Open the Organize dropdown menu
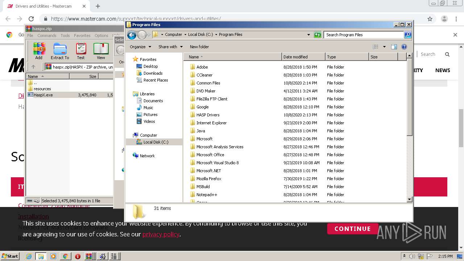Image resolution: width=464 pixels, height=261 pixels. coord(140,47)
